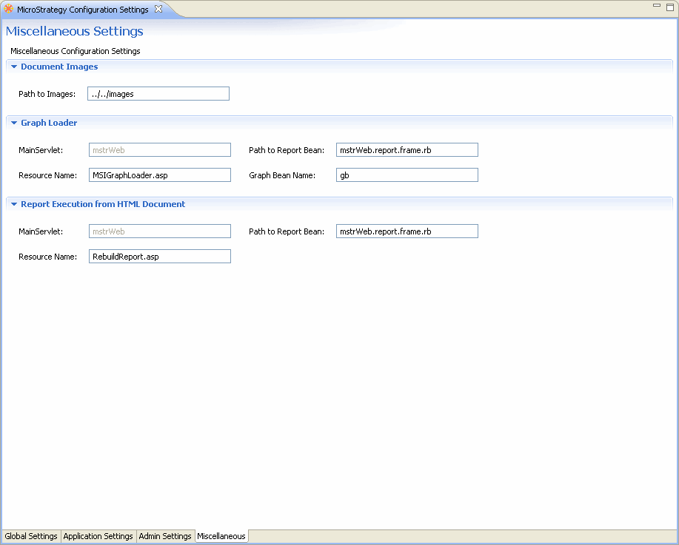
Task: Collapse the Document Images section
Action: pos(14,67)
